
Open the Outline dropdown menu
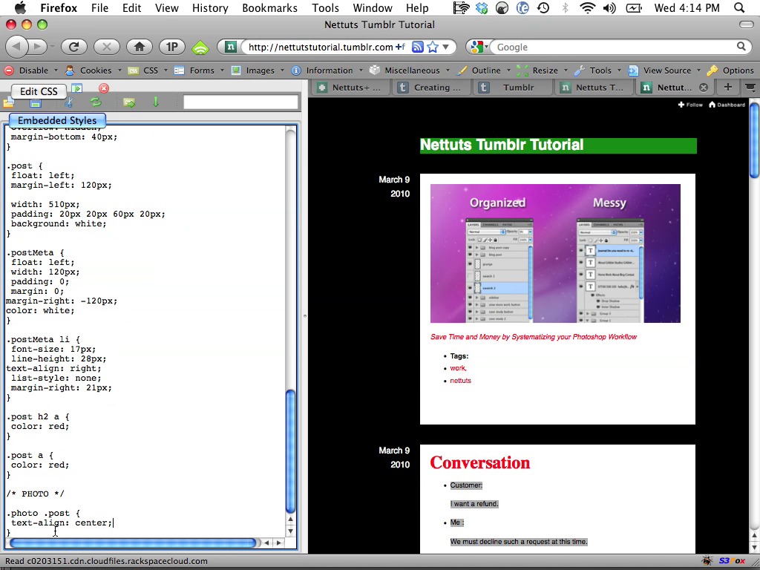click(x=484, y=71)
